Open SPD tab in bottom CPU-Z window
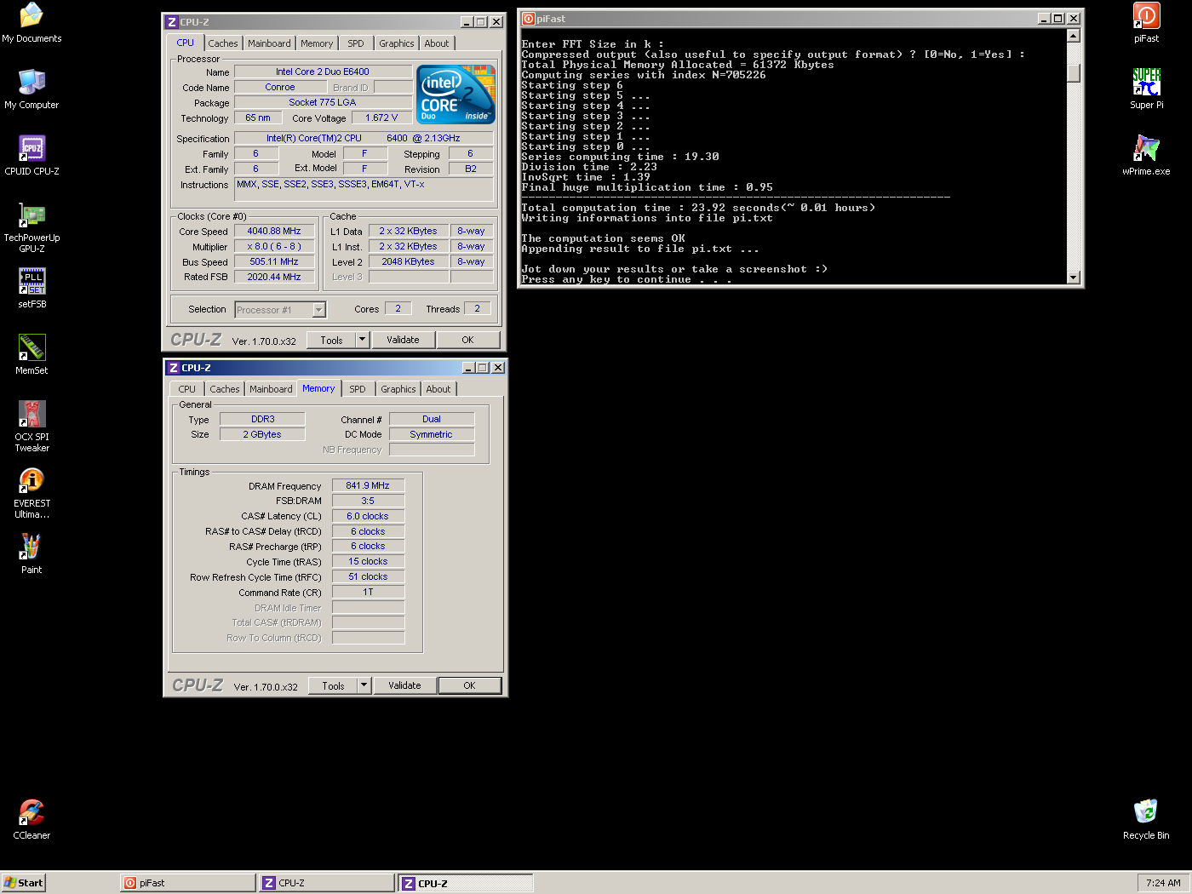The image size is (1192, 894). (x=358, y=389)
